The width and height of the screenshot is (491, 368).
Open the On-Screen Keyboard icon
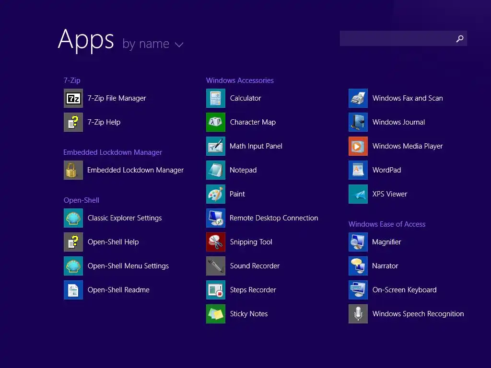(x=358, y=290)
